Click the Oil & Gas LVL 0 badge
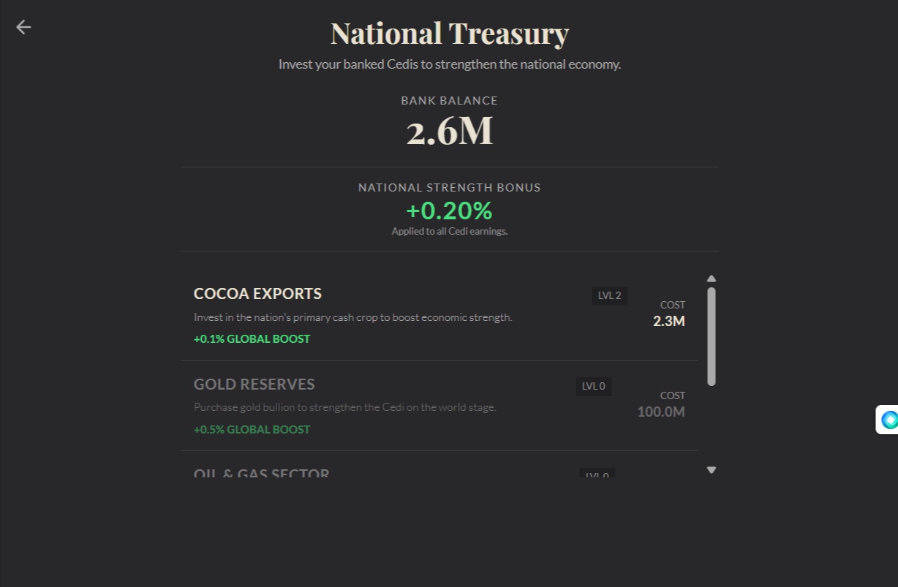The height and width of the screenshot is (587, 898). [x=597, y=474]
